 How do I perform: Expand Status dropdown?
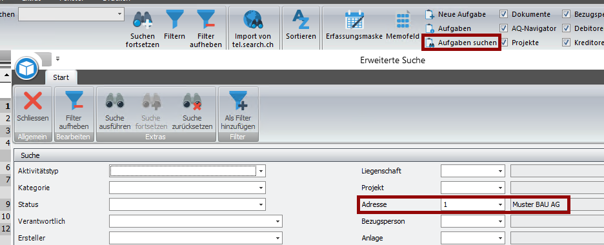point(261,204)
